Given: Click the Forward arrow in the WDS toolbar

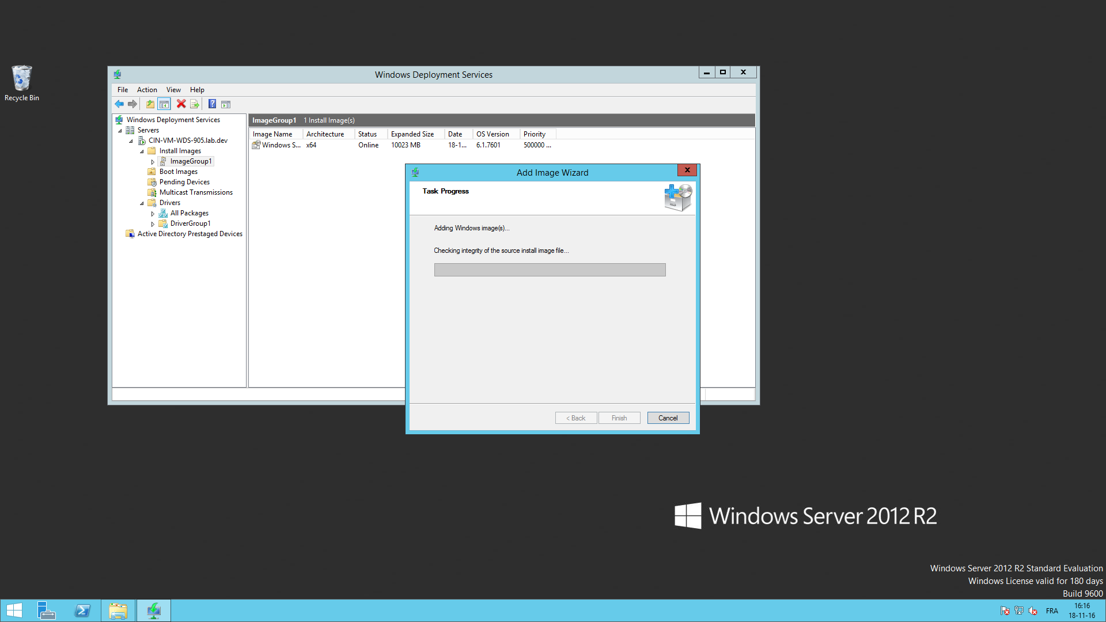Looking at the screenshot, I should [132, 104].
